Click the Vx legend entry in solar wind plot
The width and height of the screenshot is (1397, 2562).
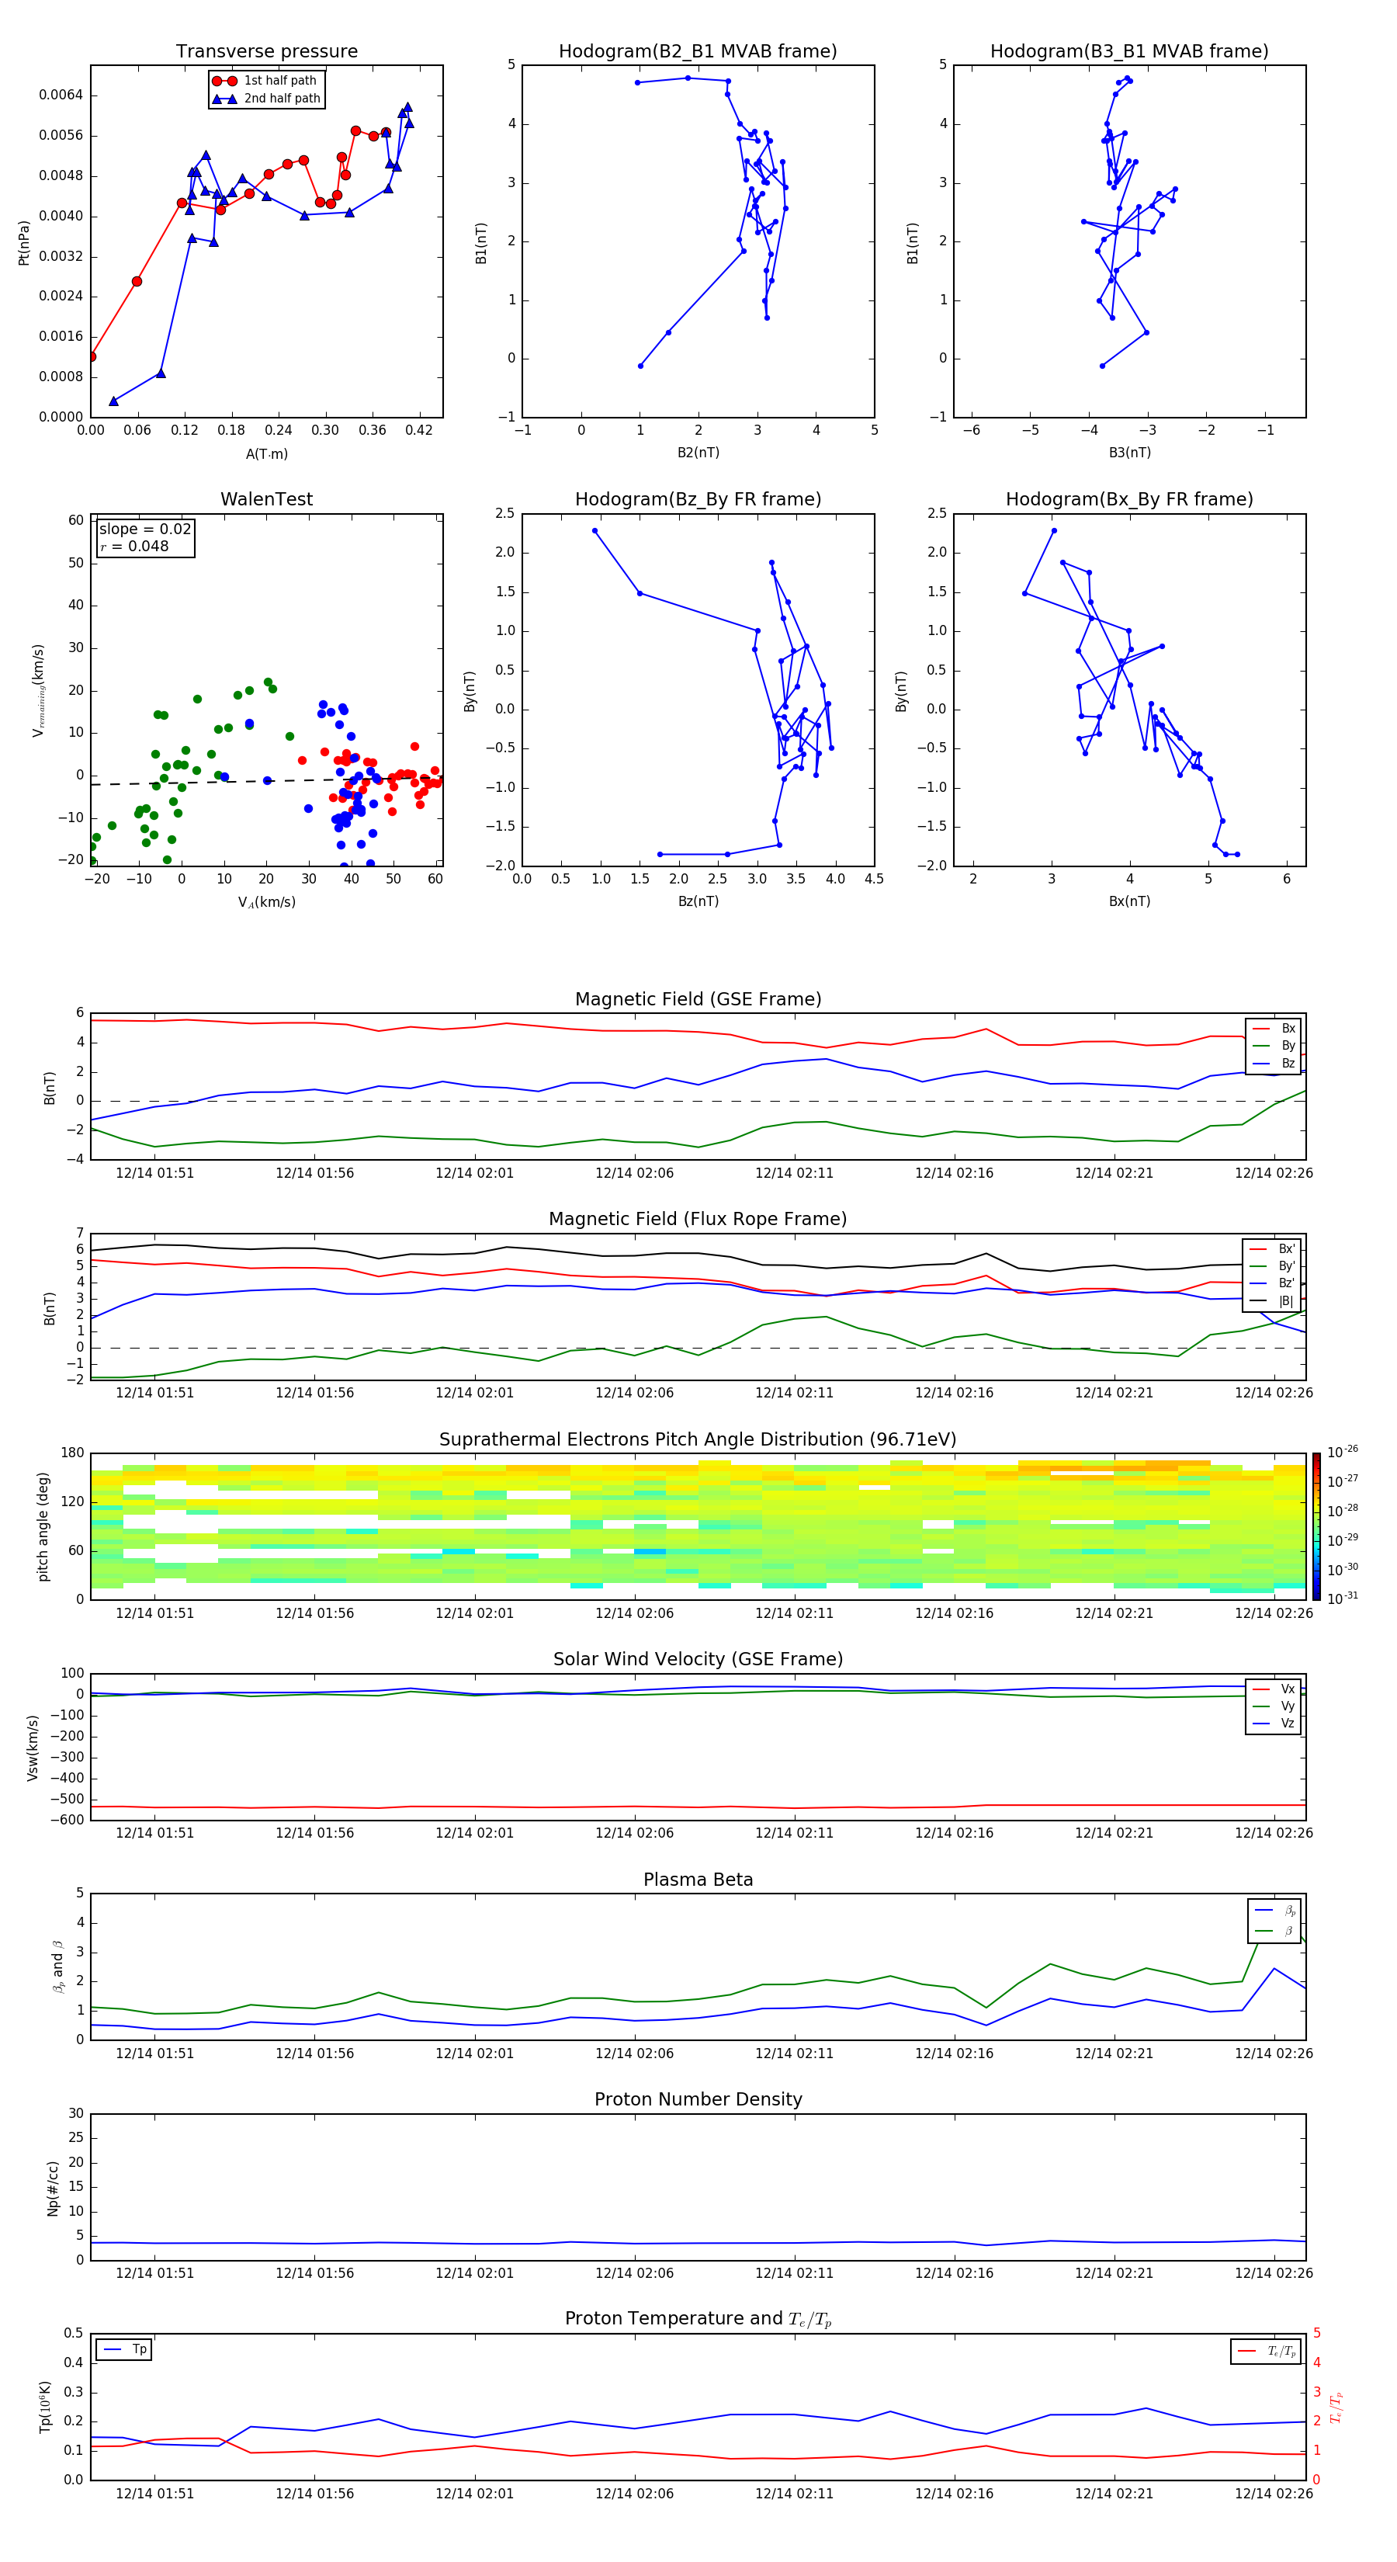(1274, 1689)
